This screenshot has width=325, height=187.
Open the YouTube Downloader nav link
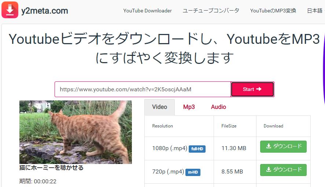coord(147,11)
